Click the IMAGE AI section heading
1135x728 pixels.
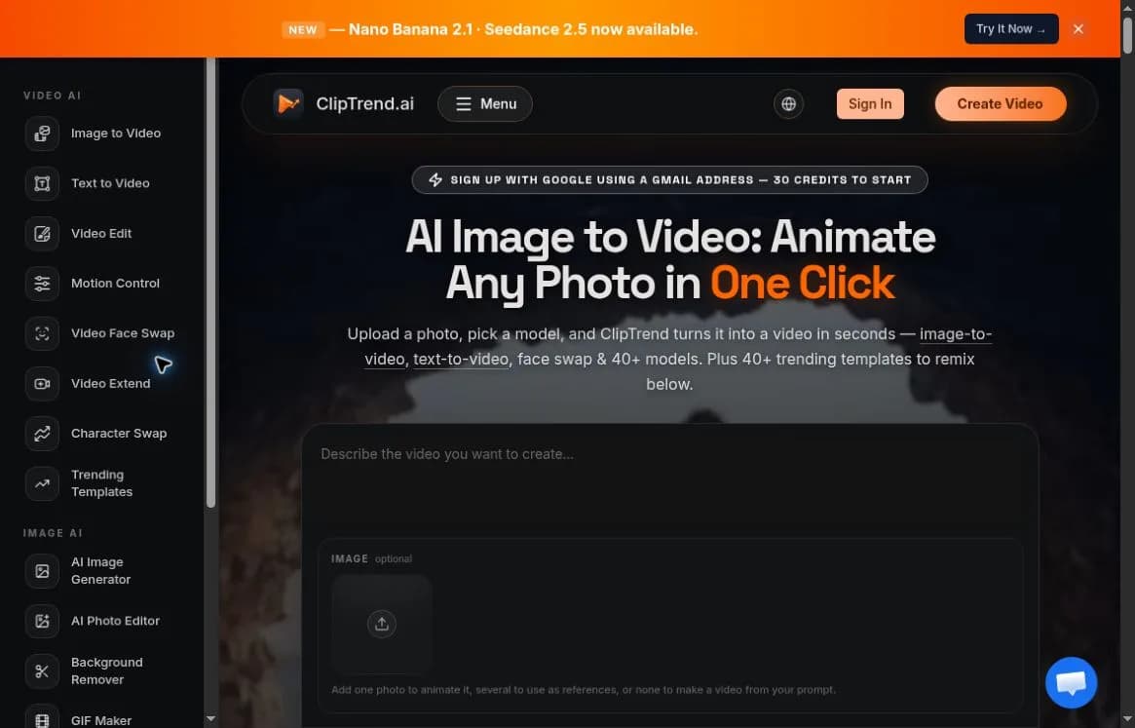tap(53, 533)
